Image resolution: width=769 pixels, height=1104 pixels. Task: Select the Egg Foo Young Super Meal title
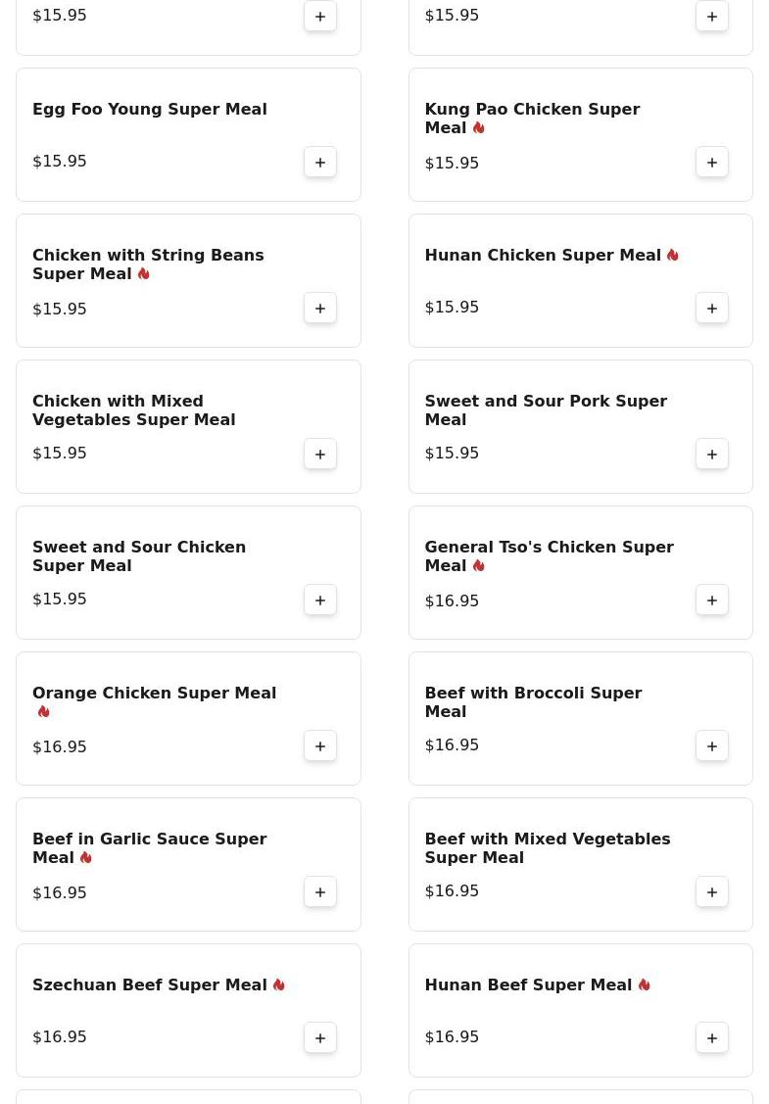149,109
